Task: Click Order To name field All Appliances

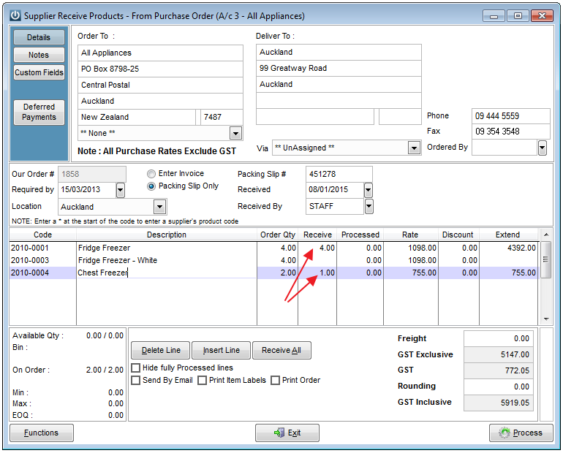Action: [x=161, y=53]
